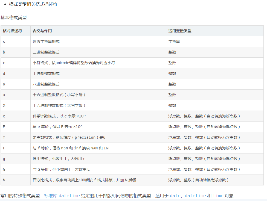Click the 格式描述符 column header
The width and height of the screenshot is (267, 201).
[x=12, y=31]
